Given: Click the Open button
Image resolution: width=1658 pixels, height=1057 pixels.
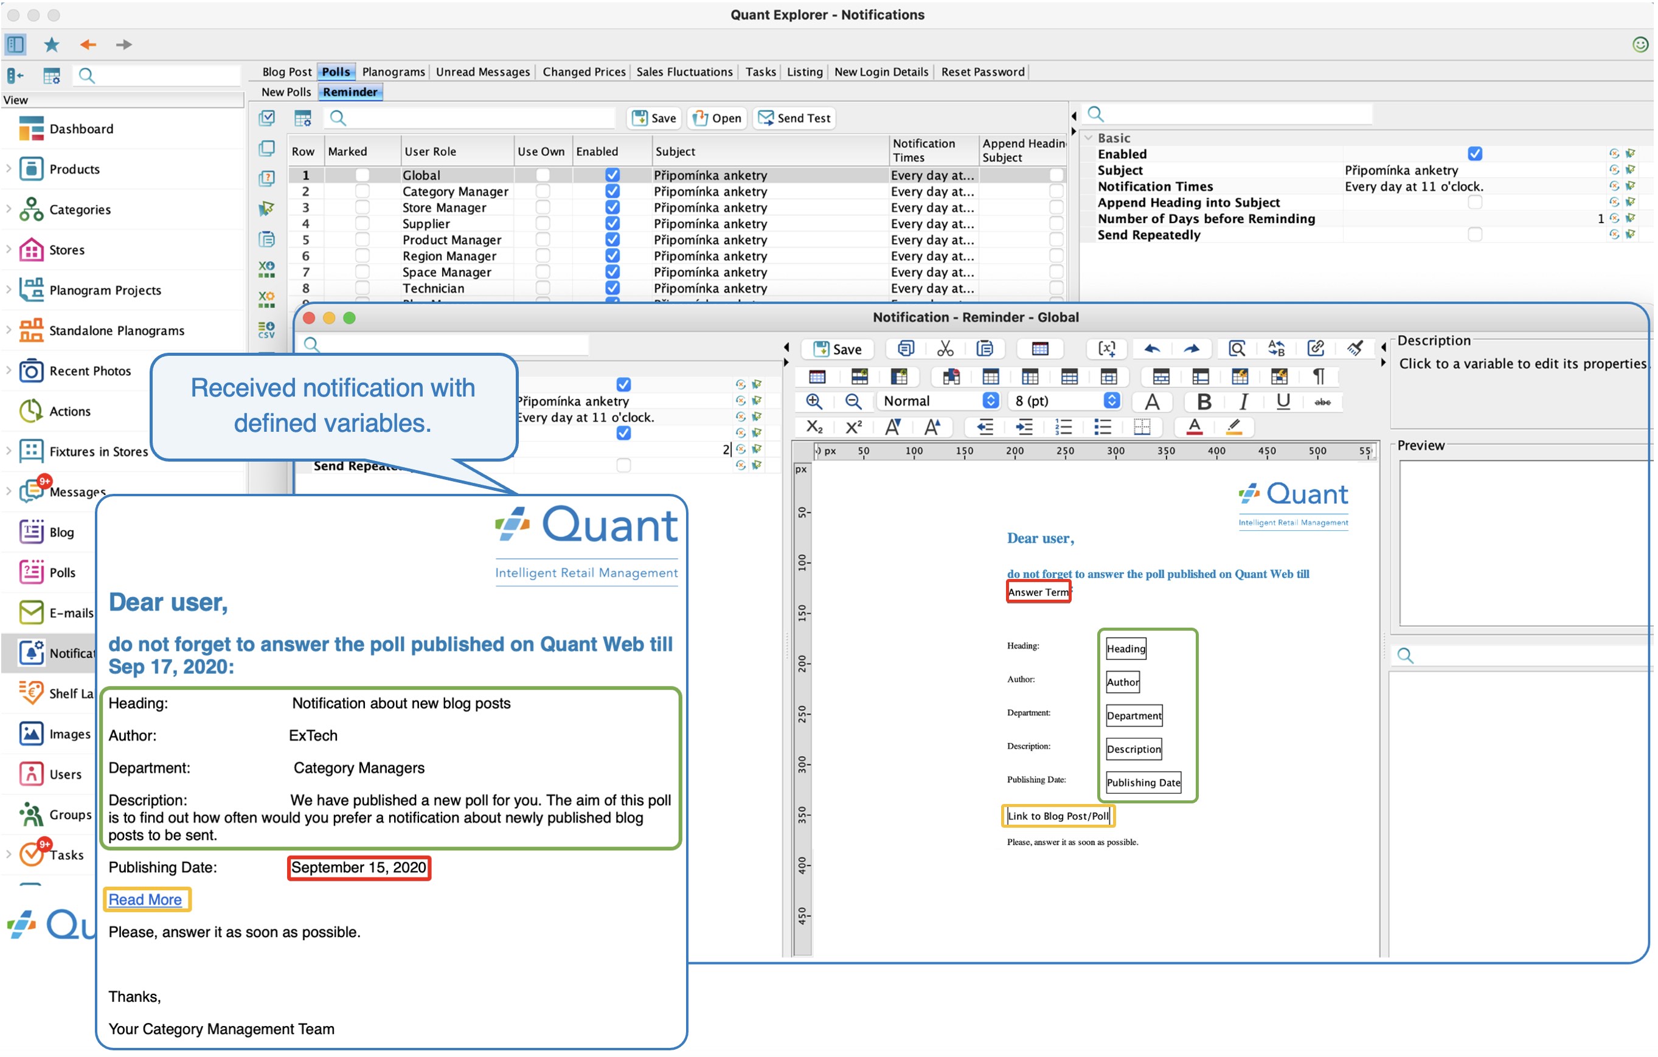Looking at the screenshot, I should click(718, 119).
